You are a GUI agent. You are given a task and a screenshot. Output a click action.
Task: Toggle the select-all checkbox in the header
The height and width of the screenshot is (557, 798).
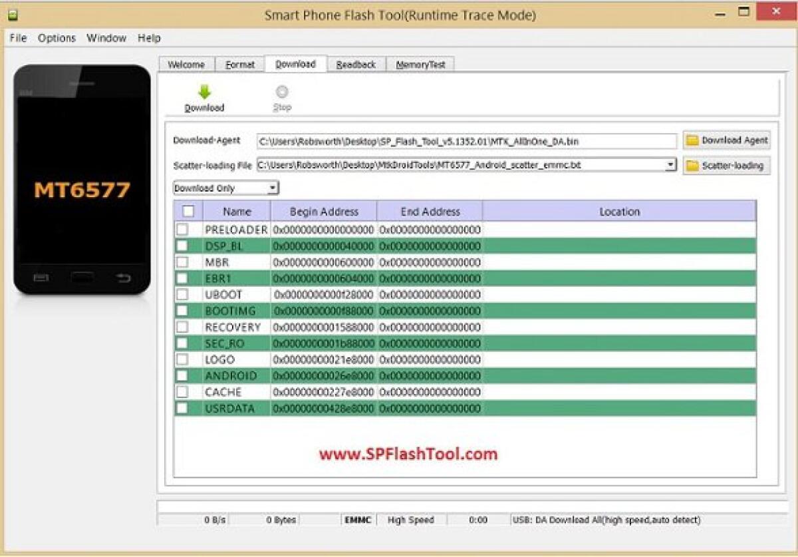point(187,211)
